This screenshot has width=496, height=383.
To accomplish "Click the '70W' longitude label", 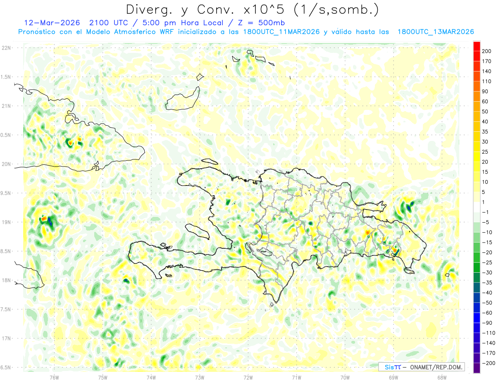I will [x=345, y=377].
